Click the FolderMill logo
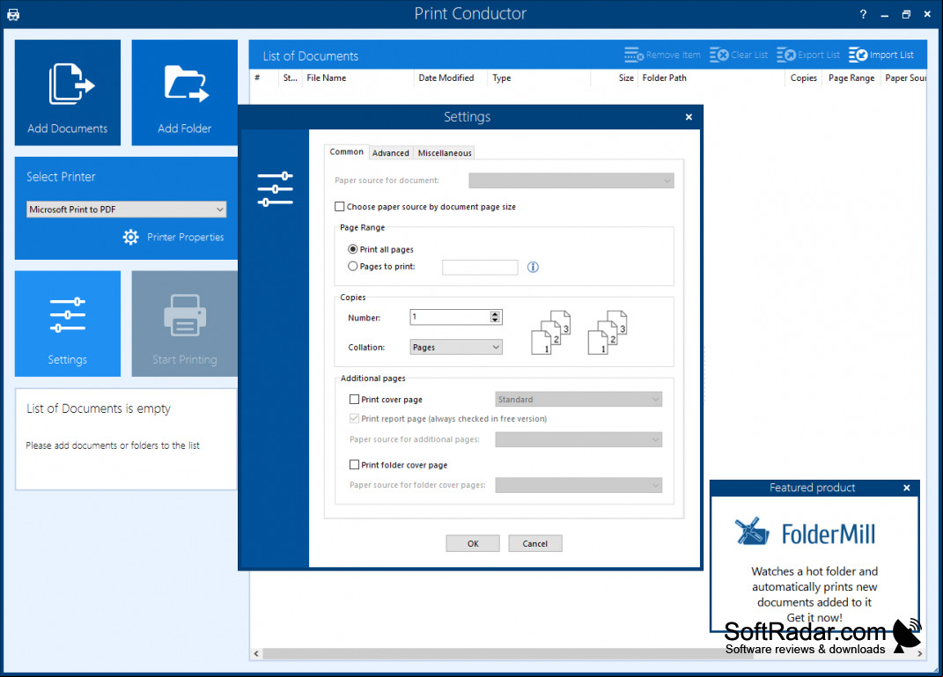 coord(806,534)
